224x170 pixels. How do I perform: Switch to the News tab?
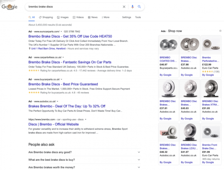(x=93, y=17)
